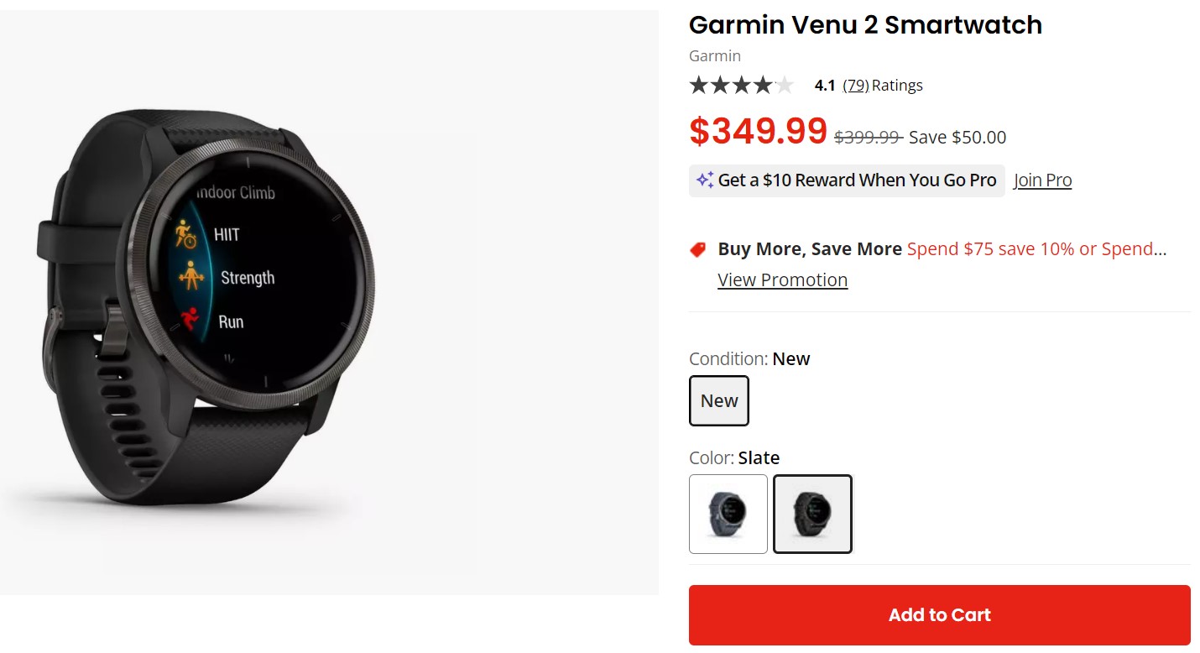Image resolution: width=1200 pixels, height=653 pixels.
Task: Click the red price tag icon
Action: point(697,249)
